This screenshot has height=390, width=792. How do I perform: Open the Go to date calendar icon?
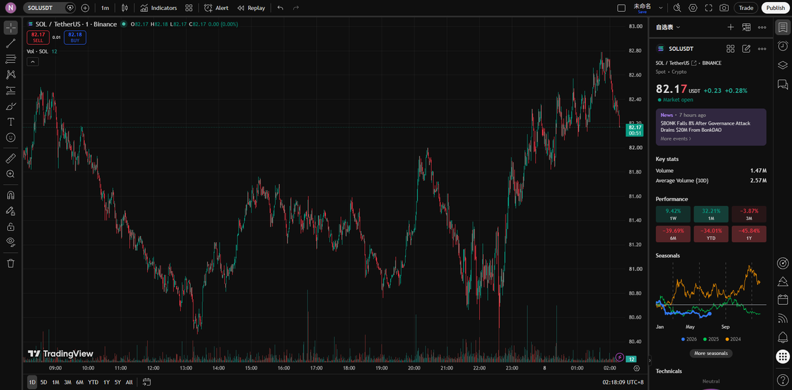[x=147, y=382]
